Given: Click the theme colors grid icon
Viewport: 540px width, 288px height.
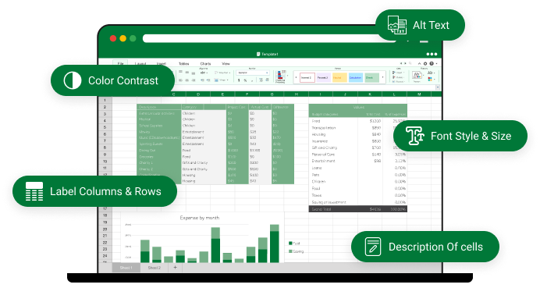Looking at the screenshot, I should click(x=430, y=80).
